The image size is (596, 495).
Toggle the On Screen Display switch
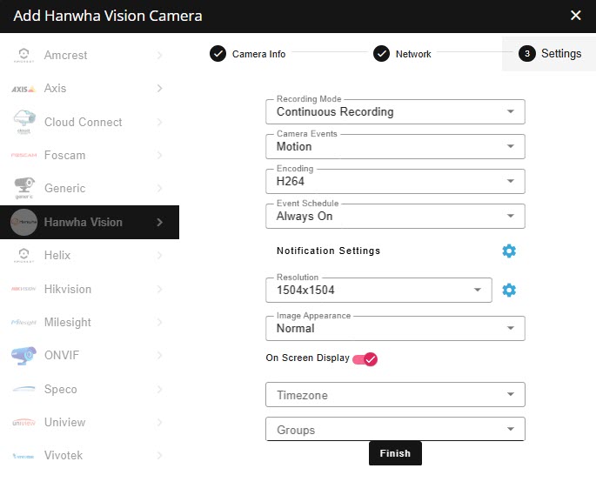pyautogui.click(x=365, y=358)
